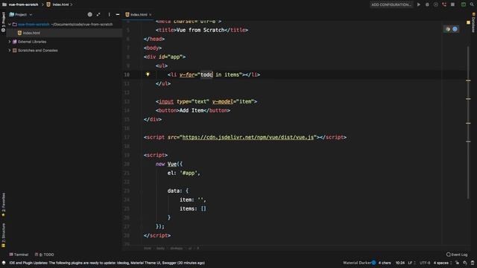
Task: Click the yellow lightbulb intention icon on line 10
Action: coord(148,74)
